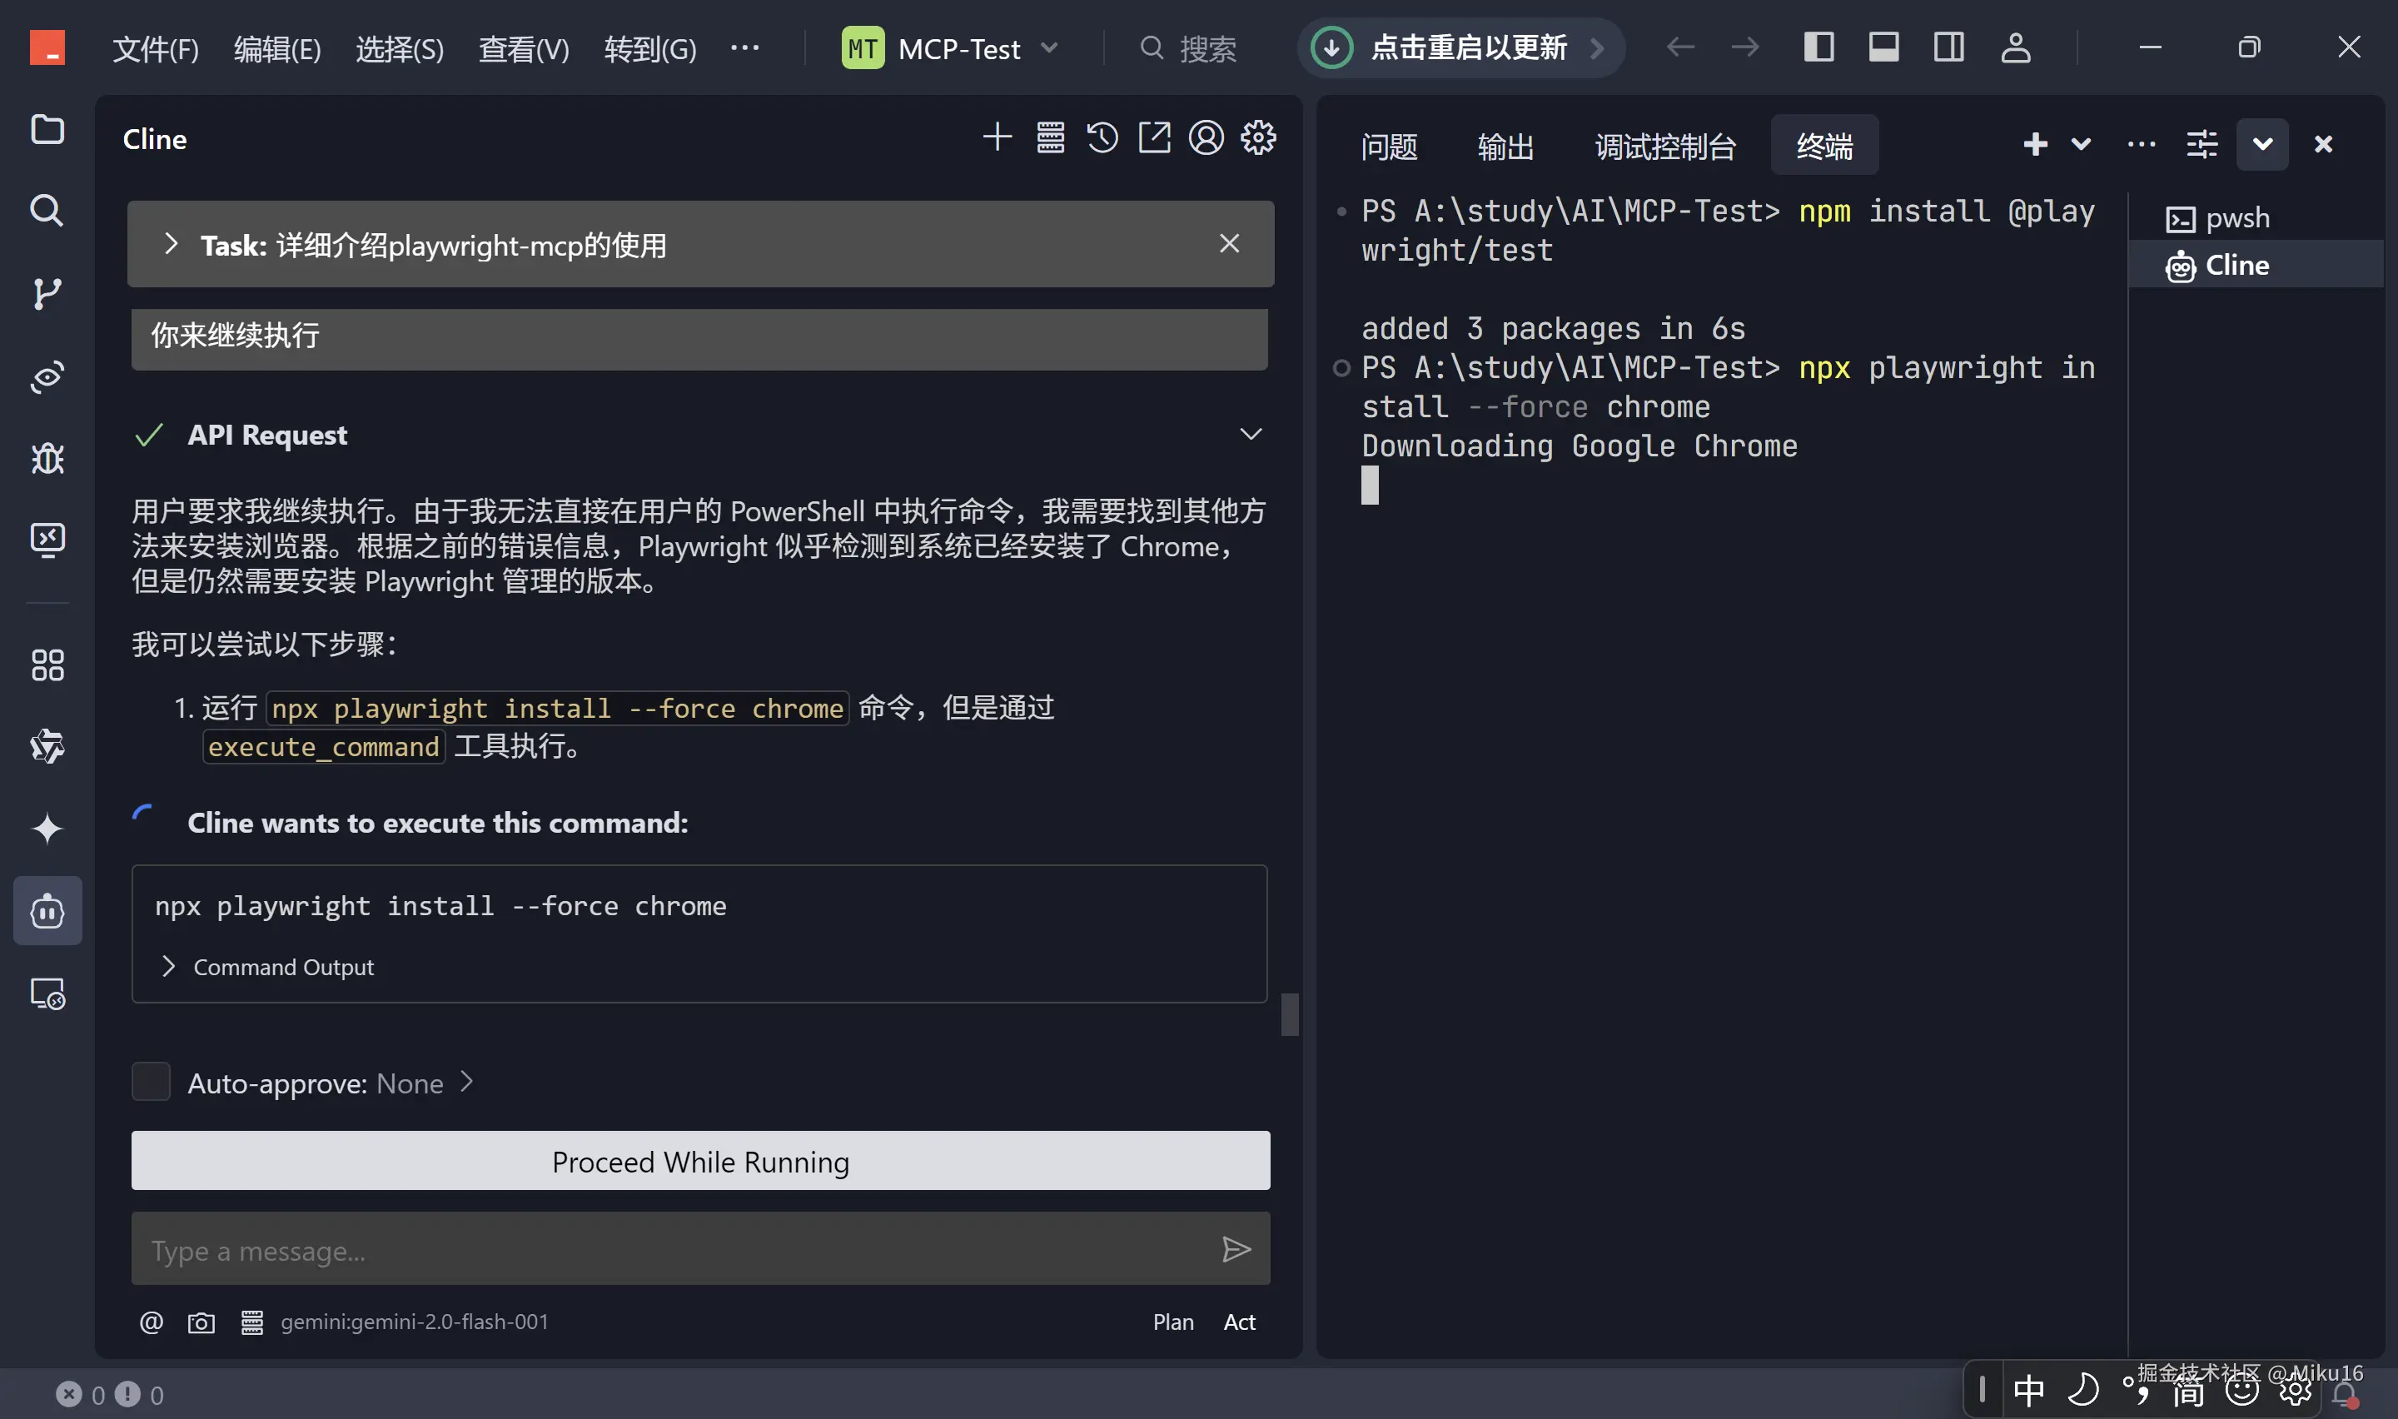Open Source Control in activity bar
The width and height of the screenshot is (2398, 1419).
[x=47, y=292]
